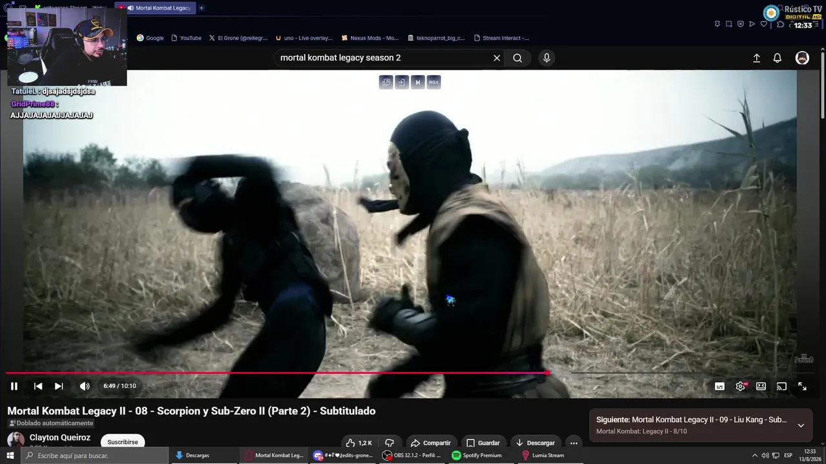826x464 pixels.
Task: Open YouTube notifications bell
Action: (x=777, y=58)
